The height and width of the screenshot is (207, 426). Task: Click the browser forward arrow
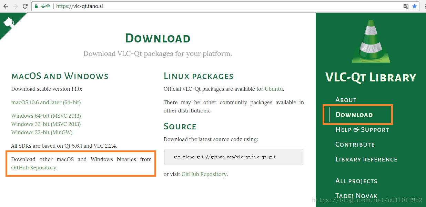pos(16,6)
